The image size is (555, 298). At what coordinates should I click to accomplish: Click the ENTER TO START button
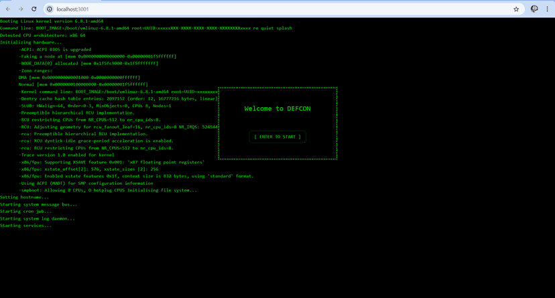277,137
